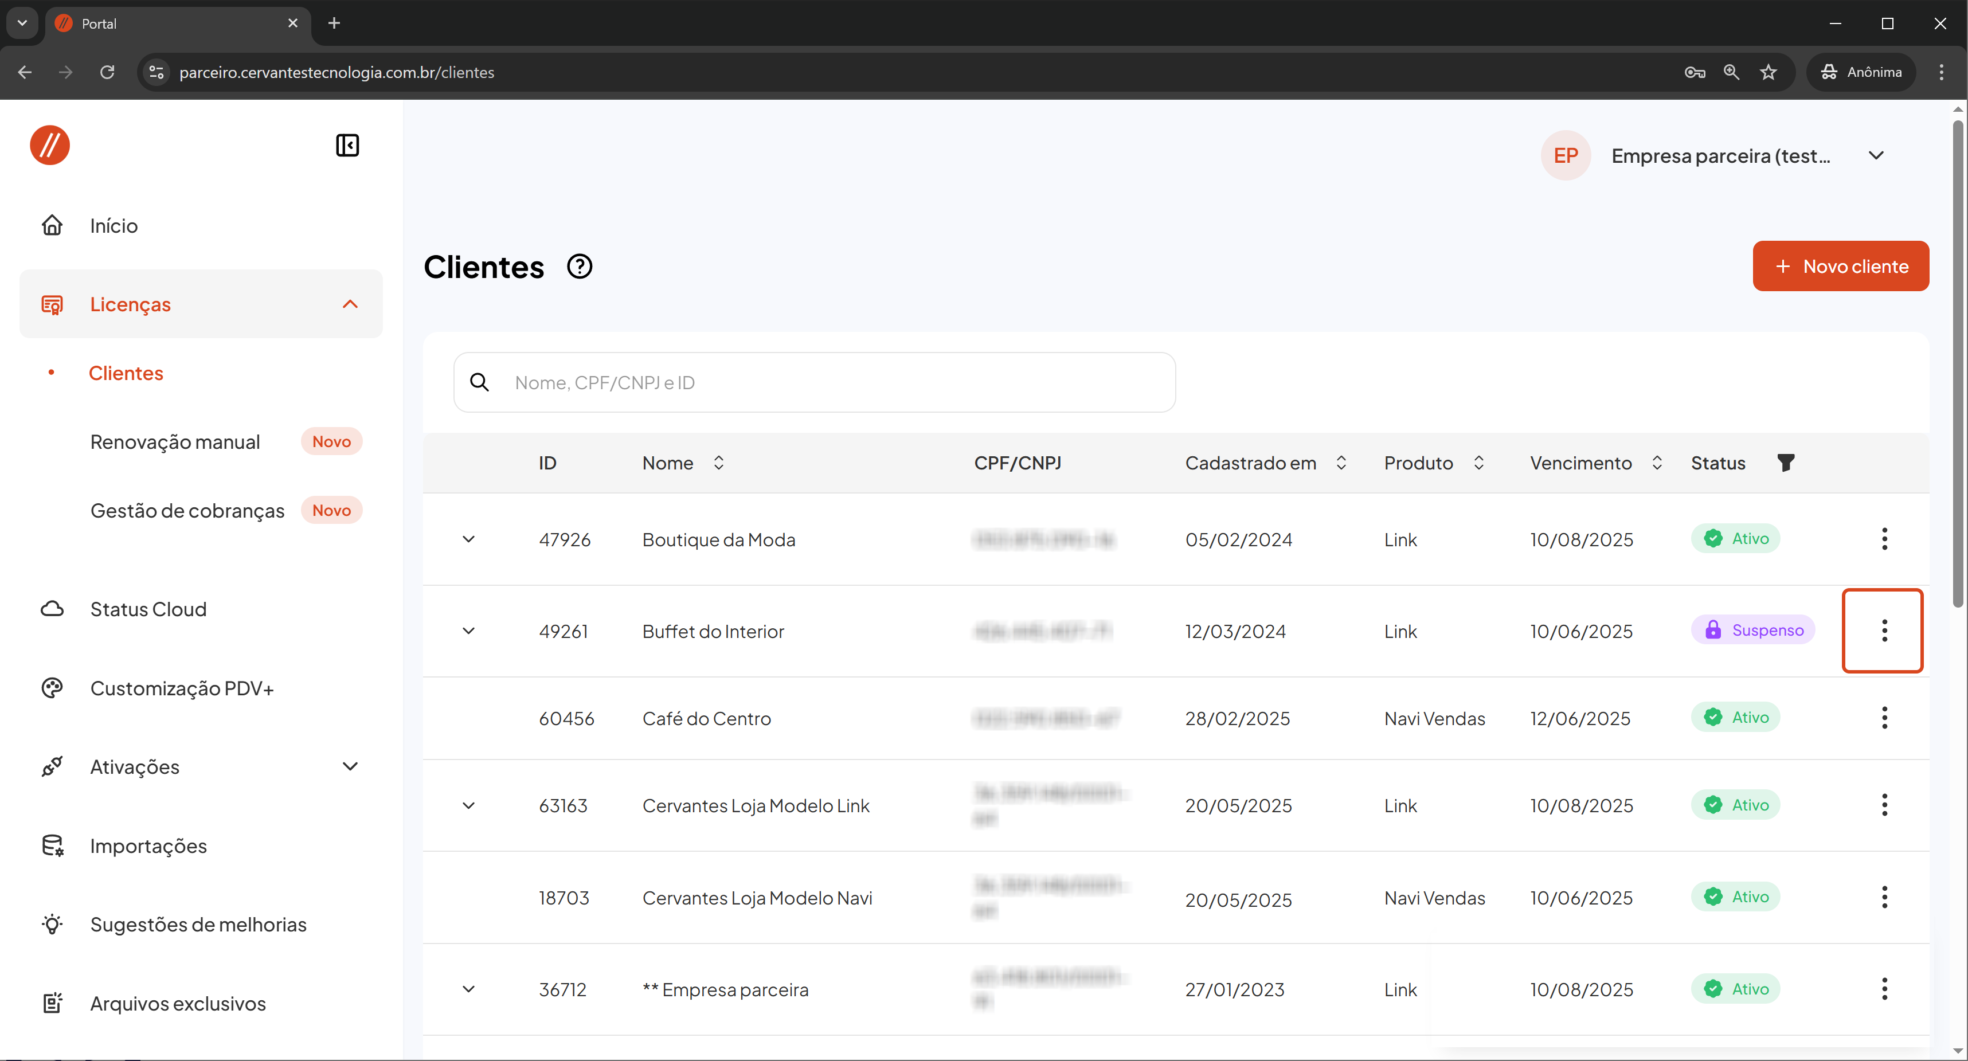Toggle sort on Cadastrado em column
The image size is (1968, 1061).
[1341, 463]
